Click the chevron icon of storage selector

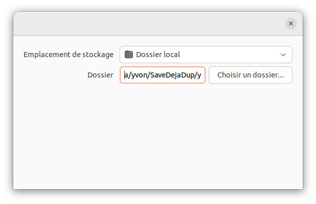pos(284,55)
